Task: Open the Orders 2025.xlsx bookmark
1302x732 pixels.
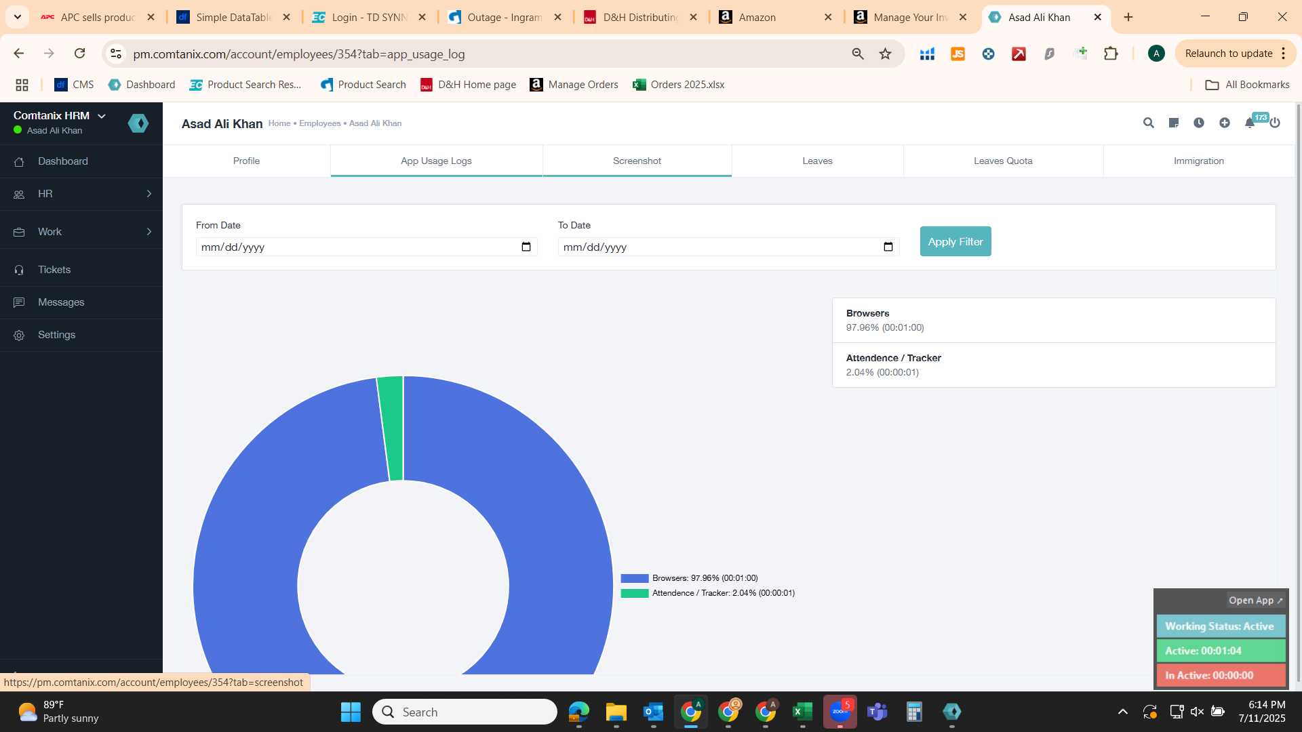Action: point(678,85)
